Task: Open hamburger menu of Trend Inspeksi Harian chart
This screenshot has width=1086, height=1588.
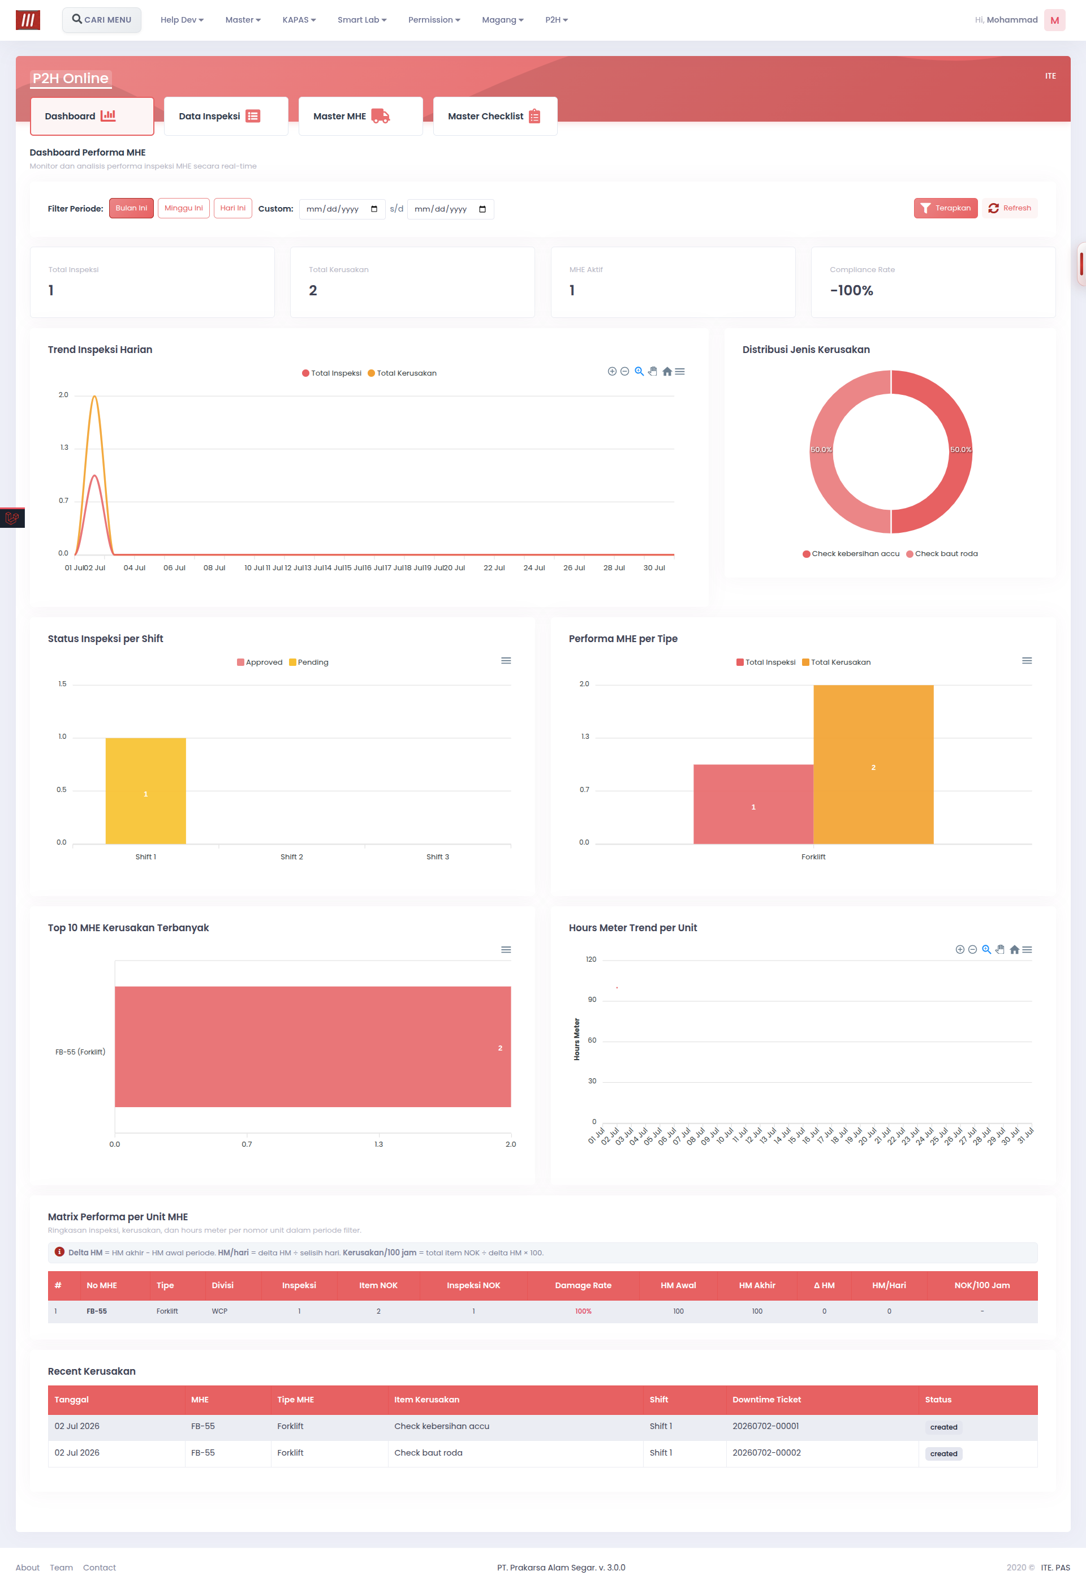Action: click(x=680, y=372)
